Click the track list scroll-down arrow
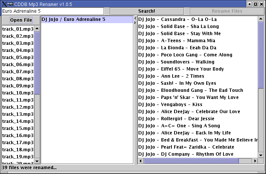The height and width of the screenshot is (174, 266). tap(261, 155)
